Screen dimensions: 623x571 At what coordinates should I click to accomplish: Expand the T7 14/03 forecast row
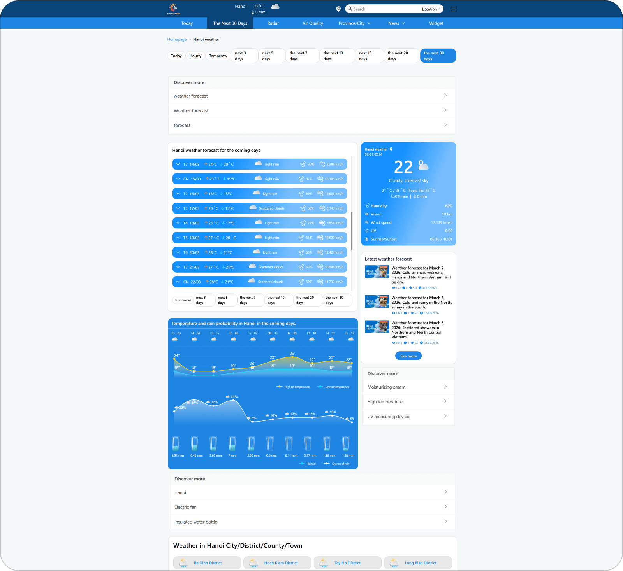pos(178,164)
